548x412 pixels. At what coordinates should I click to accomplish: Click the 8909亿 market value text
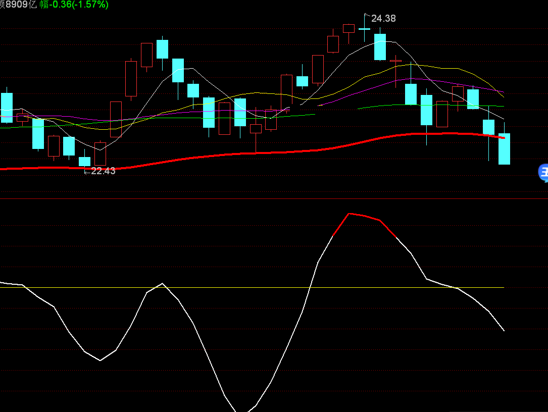tap(21, 5)
